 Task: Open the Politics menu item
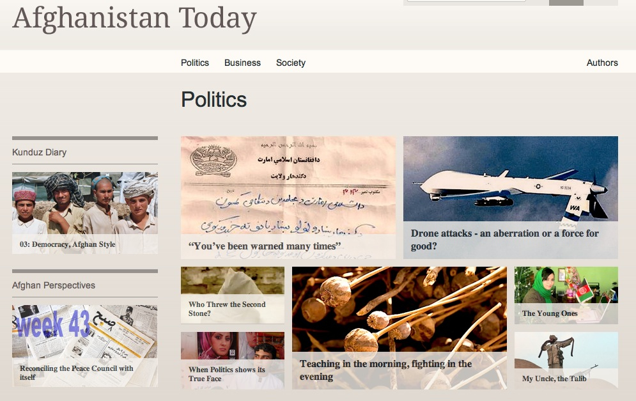[x=195, y=63]
